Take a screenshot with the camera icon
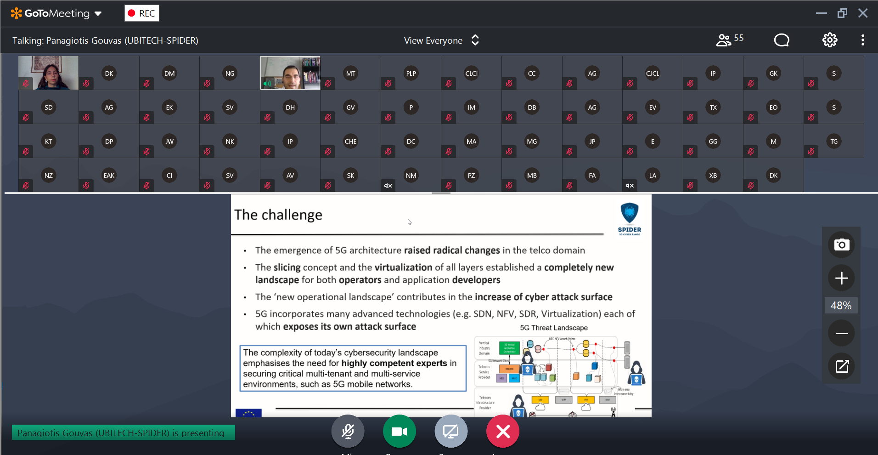The width and height of the screenshot is (878, 455). (841, 245)
